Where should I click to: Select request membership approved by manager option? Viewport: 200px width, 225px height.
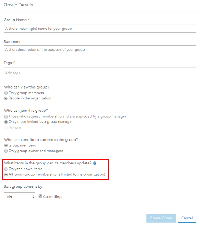tap(6, 116)
